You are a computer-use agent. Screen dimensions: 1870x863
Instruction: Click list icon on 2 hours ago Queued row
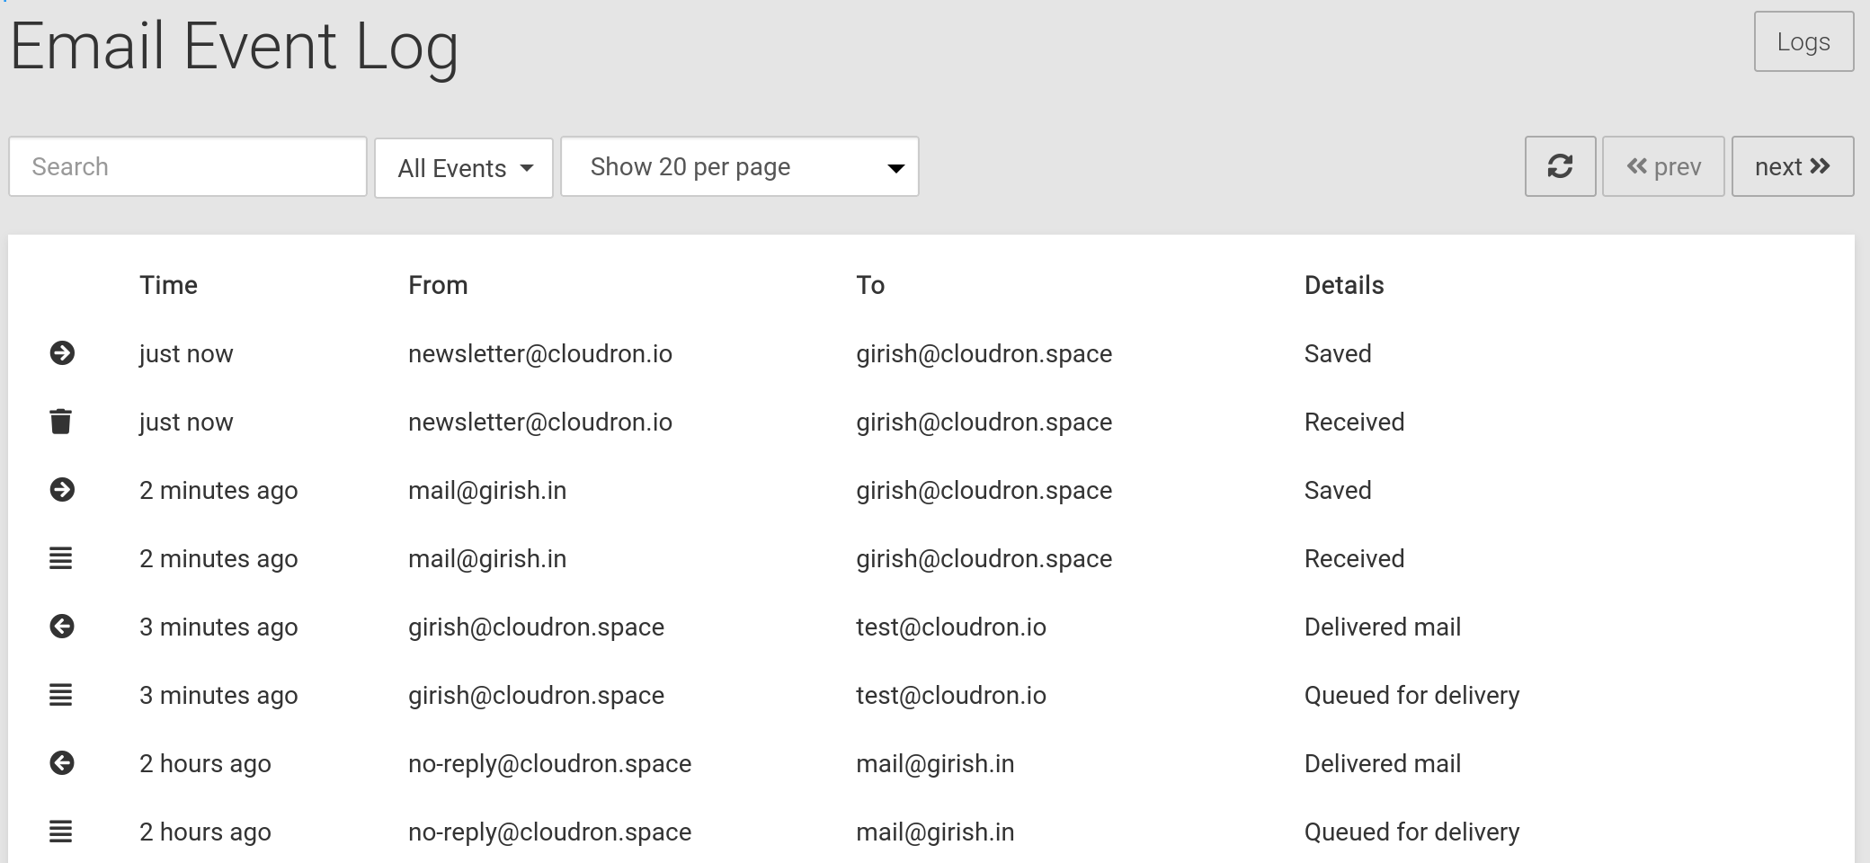click(60, 832)
